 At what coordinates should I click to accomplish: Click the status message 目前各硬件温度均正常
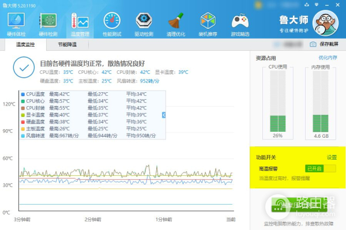tap(92, 63)
